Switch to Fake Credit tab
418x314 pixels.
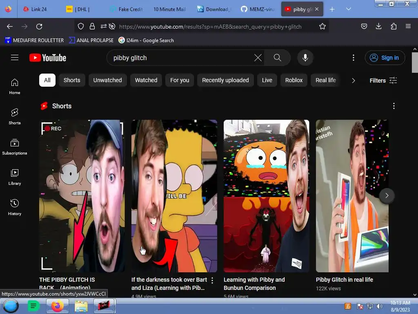tap(127, 9)
